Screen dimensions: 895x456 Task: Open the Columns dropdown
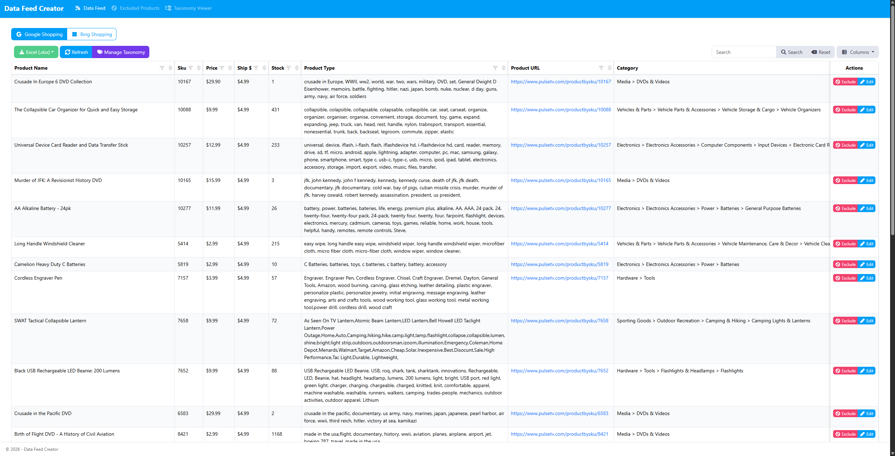pyautogui.click(x=857, y=52)
